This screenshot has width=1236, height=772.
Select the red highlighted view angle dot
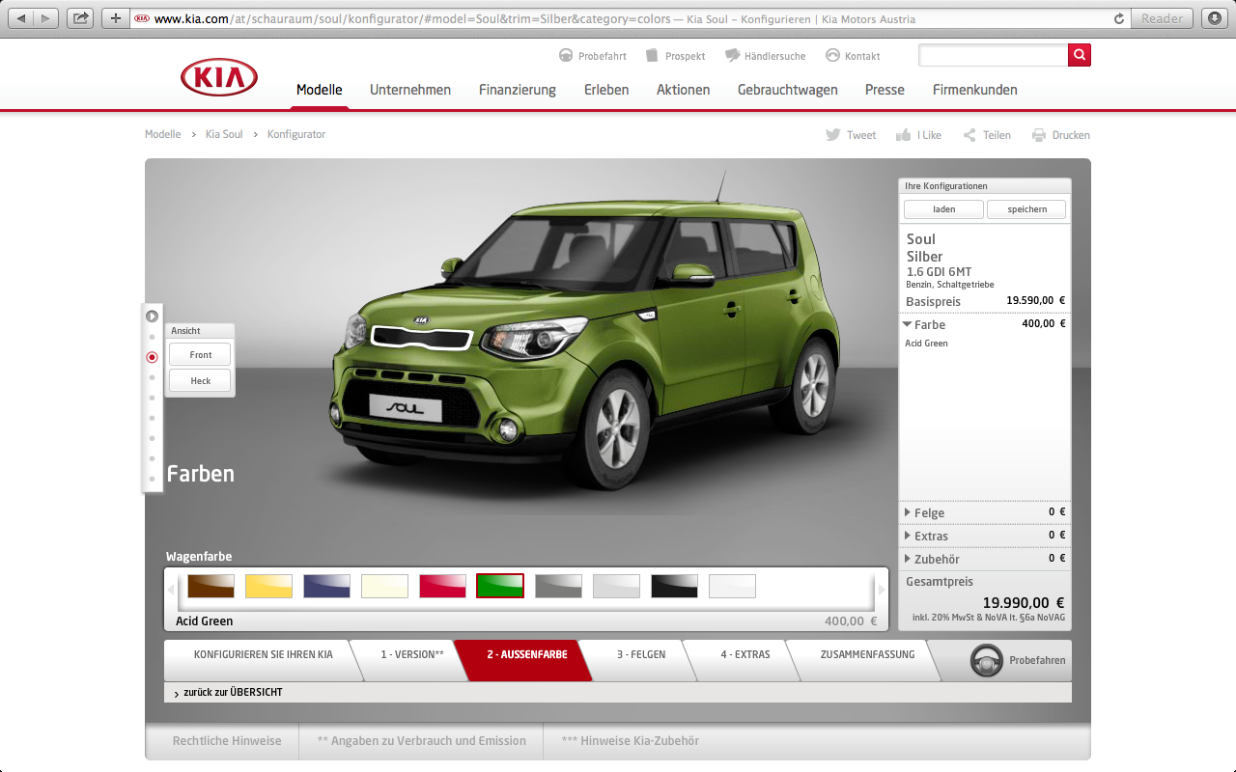point(152,357)
